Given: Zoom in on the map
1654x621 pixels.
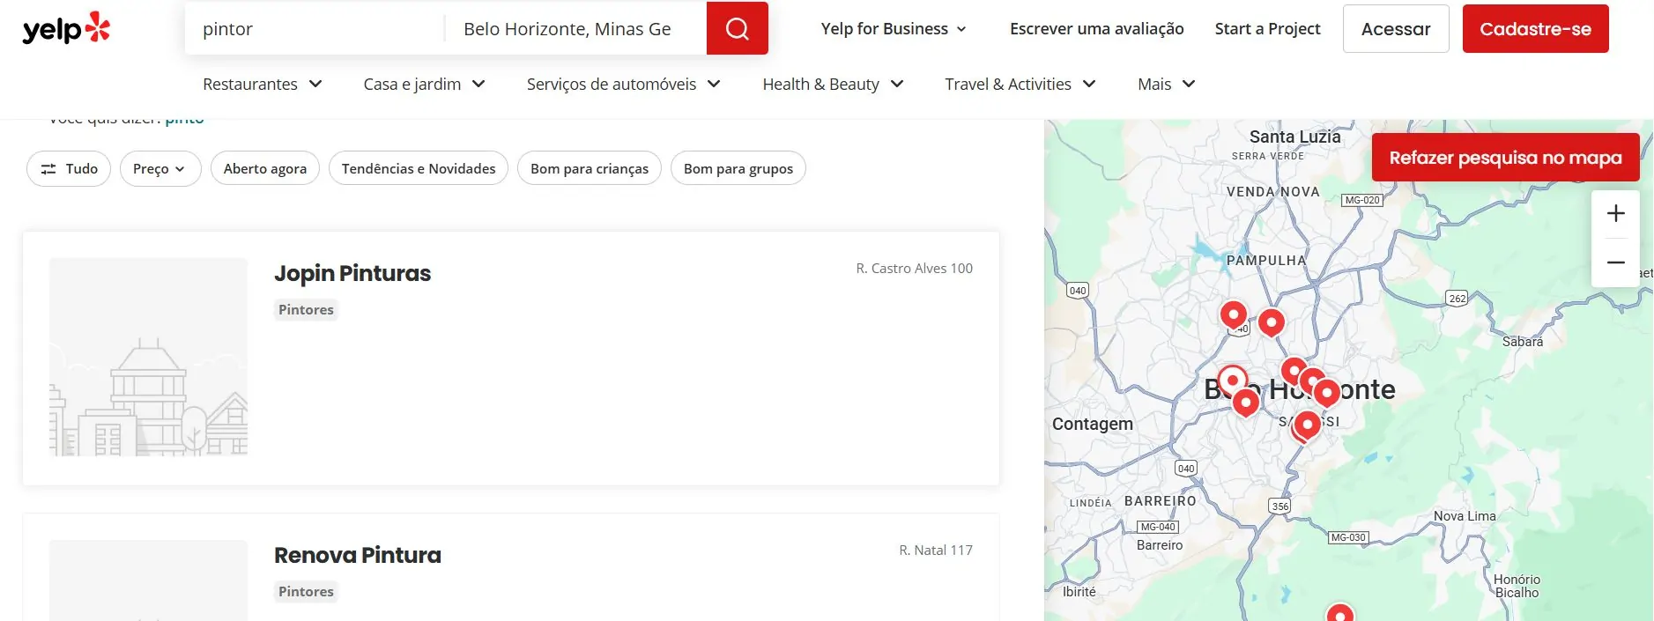Looking at the screenshot, I should click(1615, 213).
